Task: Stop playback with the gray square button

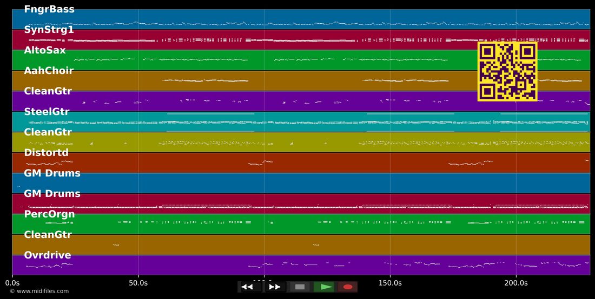Action: [x=300, y=287]
